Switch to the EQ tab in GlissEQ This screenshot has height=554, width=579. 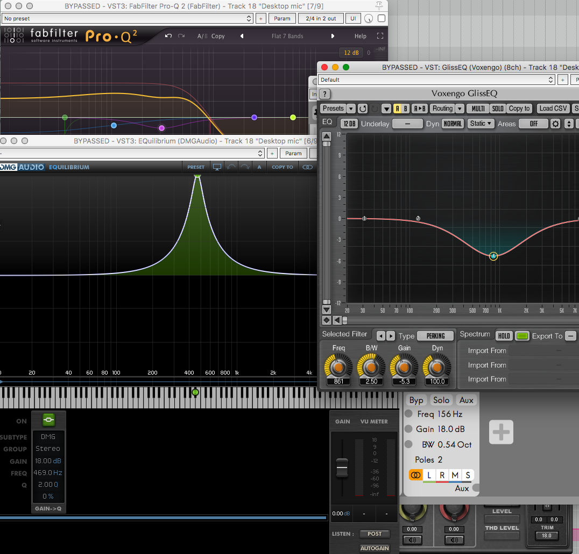pyautogui.click(x=328, y=122)
